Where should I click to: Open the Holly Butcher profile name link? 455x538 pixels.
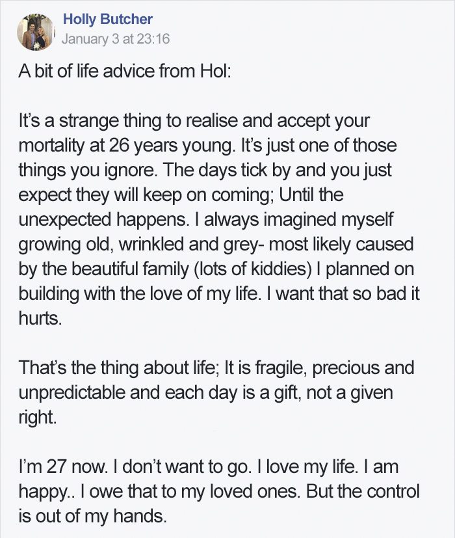coord(108,20)
